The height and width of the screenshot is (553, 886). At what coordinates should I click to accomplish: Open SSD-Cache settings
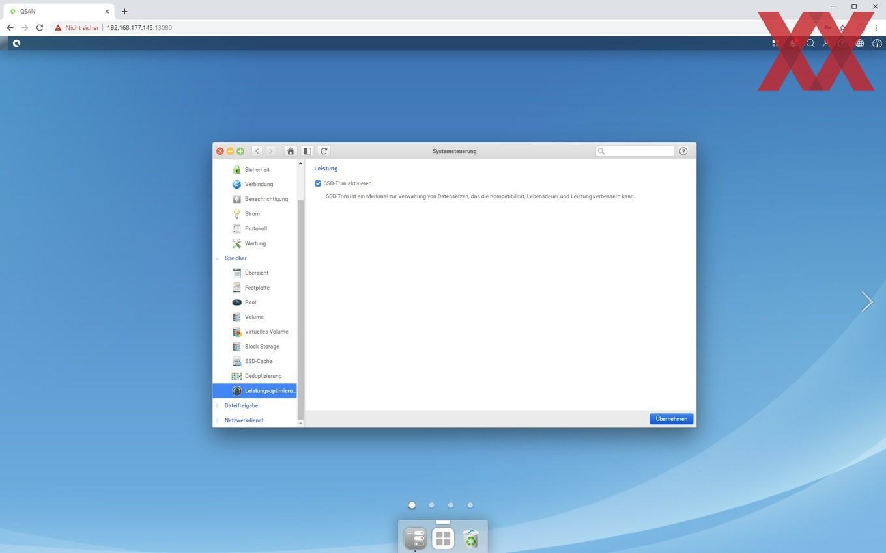click(x=255, y=361)
